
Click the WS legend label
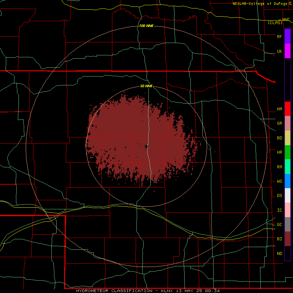coord(279,181)
